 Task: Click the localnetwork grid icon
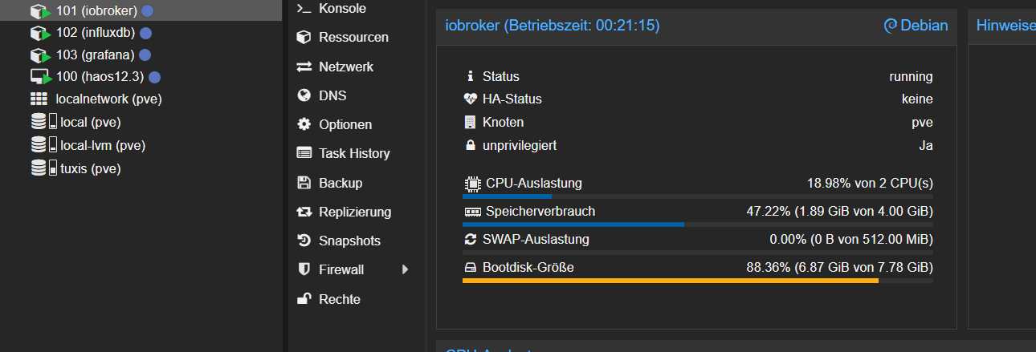click(x=39, y=99)
